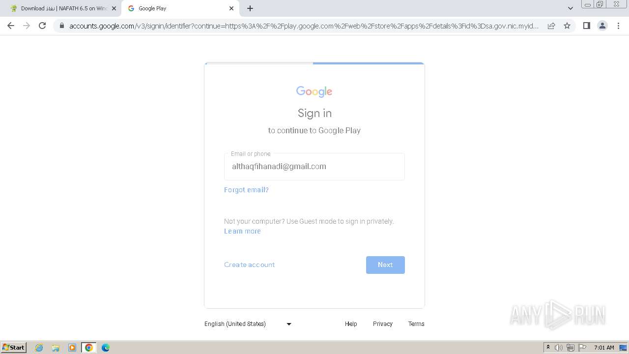Open the Chrome profile avatar icon
629x354 pixels.
(x=602, y=26)
